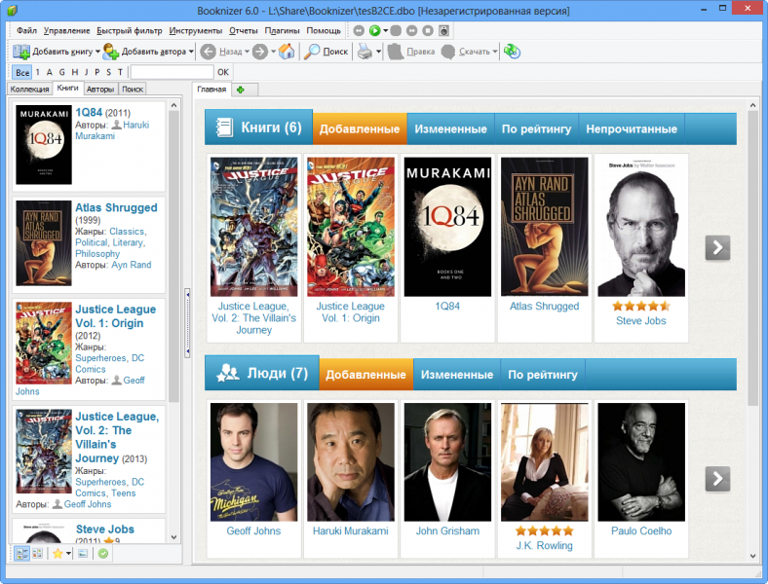The height and width of the screenshot is (584, 768).
Task: Click the Люди (7) section header icon
Action: pyautogui.click(x=228, y=373)
